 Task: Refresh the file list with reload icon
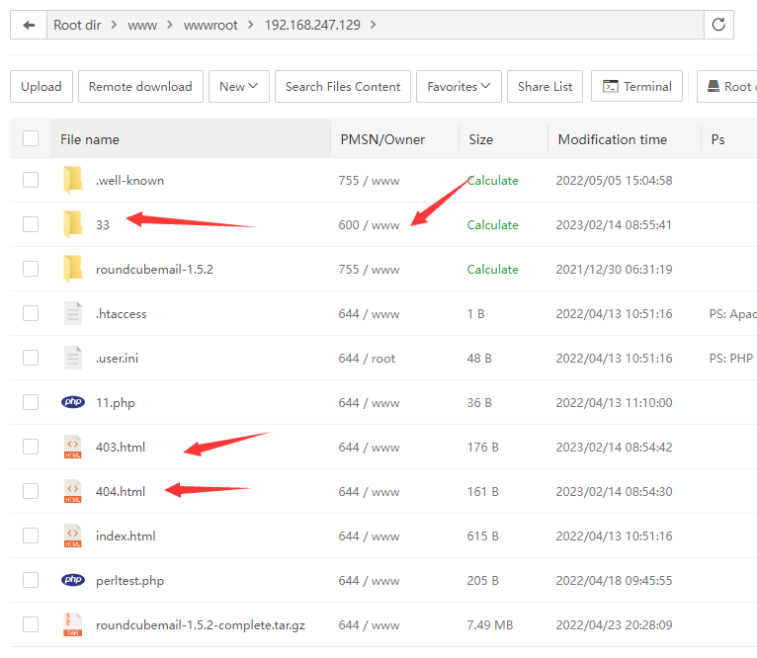tap(718, 25)
